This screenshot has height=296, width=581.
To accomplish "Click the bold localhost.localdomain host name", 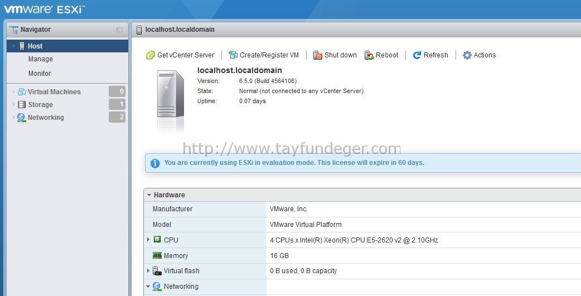I will point(239,70).
